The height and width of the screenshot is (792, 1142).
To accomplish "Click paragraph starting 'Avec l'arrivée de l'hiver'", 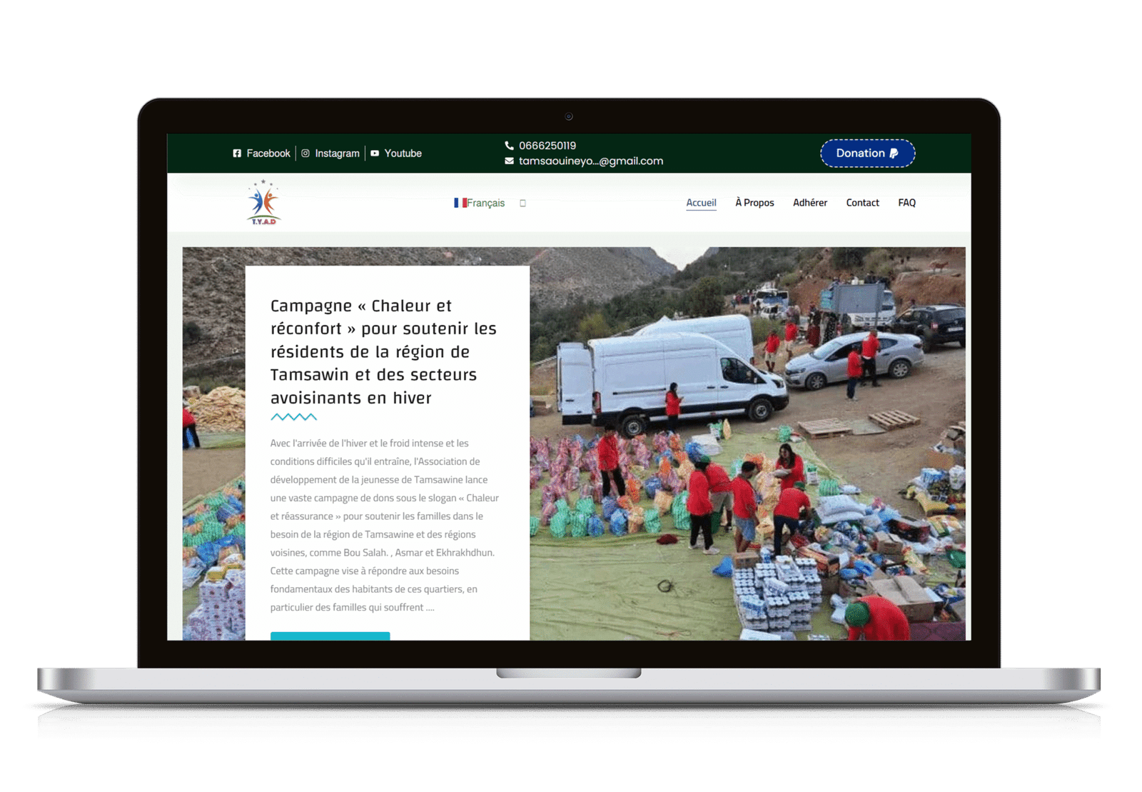I will point(385,525).
